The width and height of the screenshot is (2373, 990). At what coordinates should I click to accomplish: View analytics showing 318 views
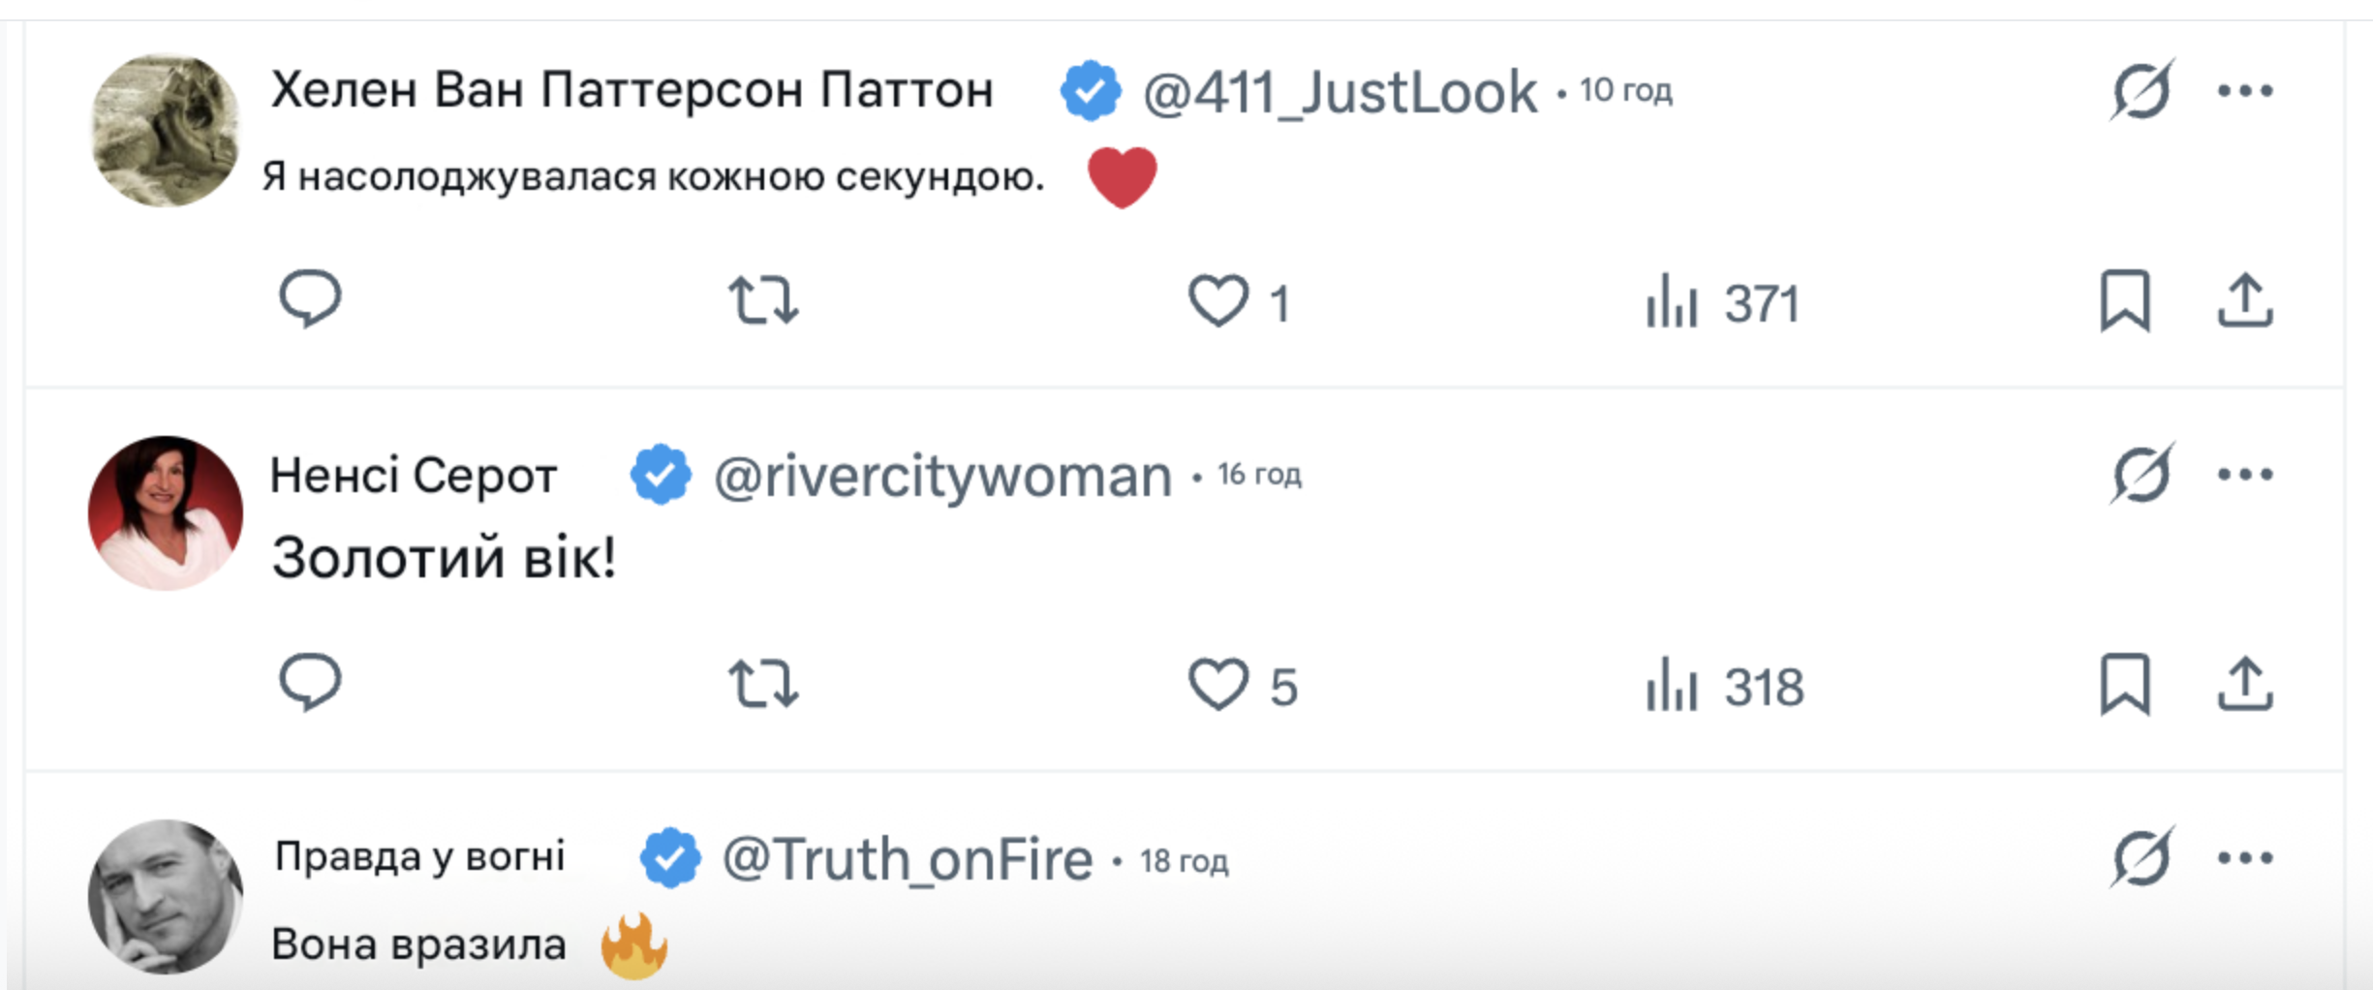[1724, 686]
